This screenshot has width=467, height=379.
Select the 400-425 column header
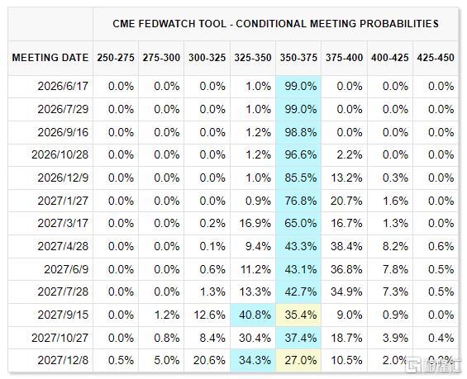pyautogui.click(x=390, y=58)
